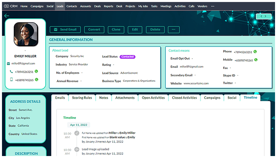Image resolution: width=277 pixels, height=158 pixels.
Task: Select the Timeline tab
Action: (x=250, y=98)
